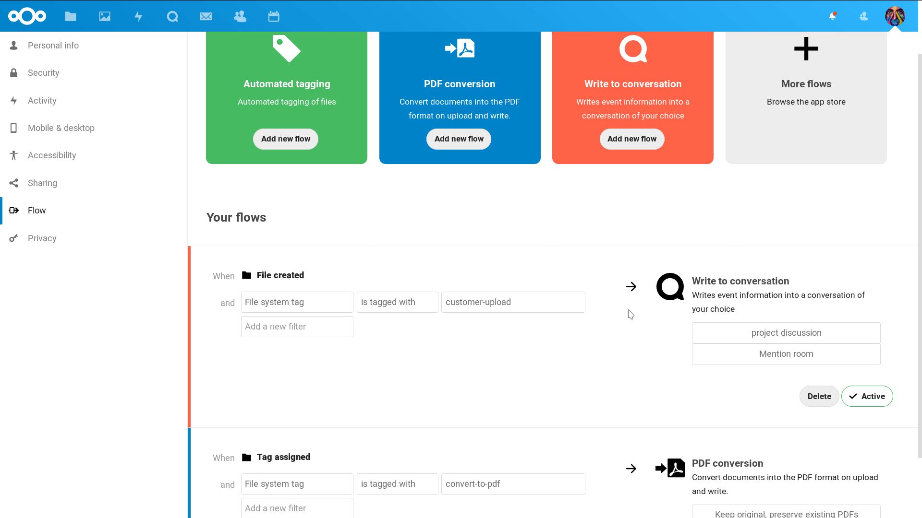The image size is (922, 518).
Task: Open the Mail envelope icon
Action: click(x=206, y=16)
